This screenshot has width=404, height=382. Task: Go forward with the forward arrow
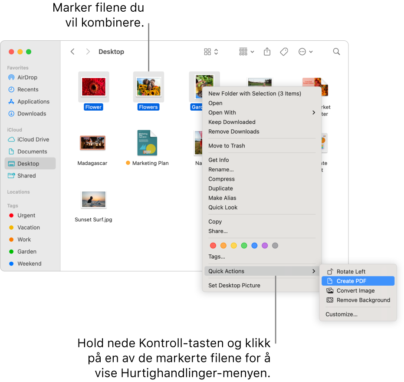point(88,52)
